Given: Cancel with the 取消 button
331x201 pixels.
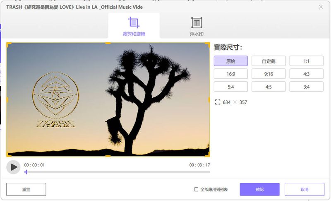Looking at the screenshot, I should 305,189.
